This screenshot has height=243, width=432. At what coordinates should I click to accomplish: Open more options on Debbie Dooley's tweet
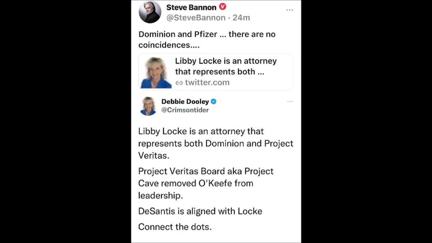[x=290, y=102]
